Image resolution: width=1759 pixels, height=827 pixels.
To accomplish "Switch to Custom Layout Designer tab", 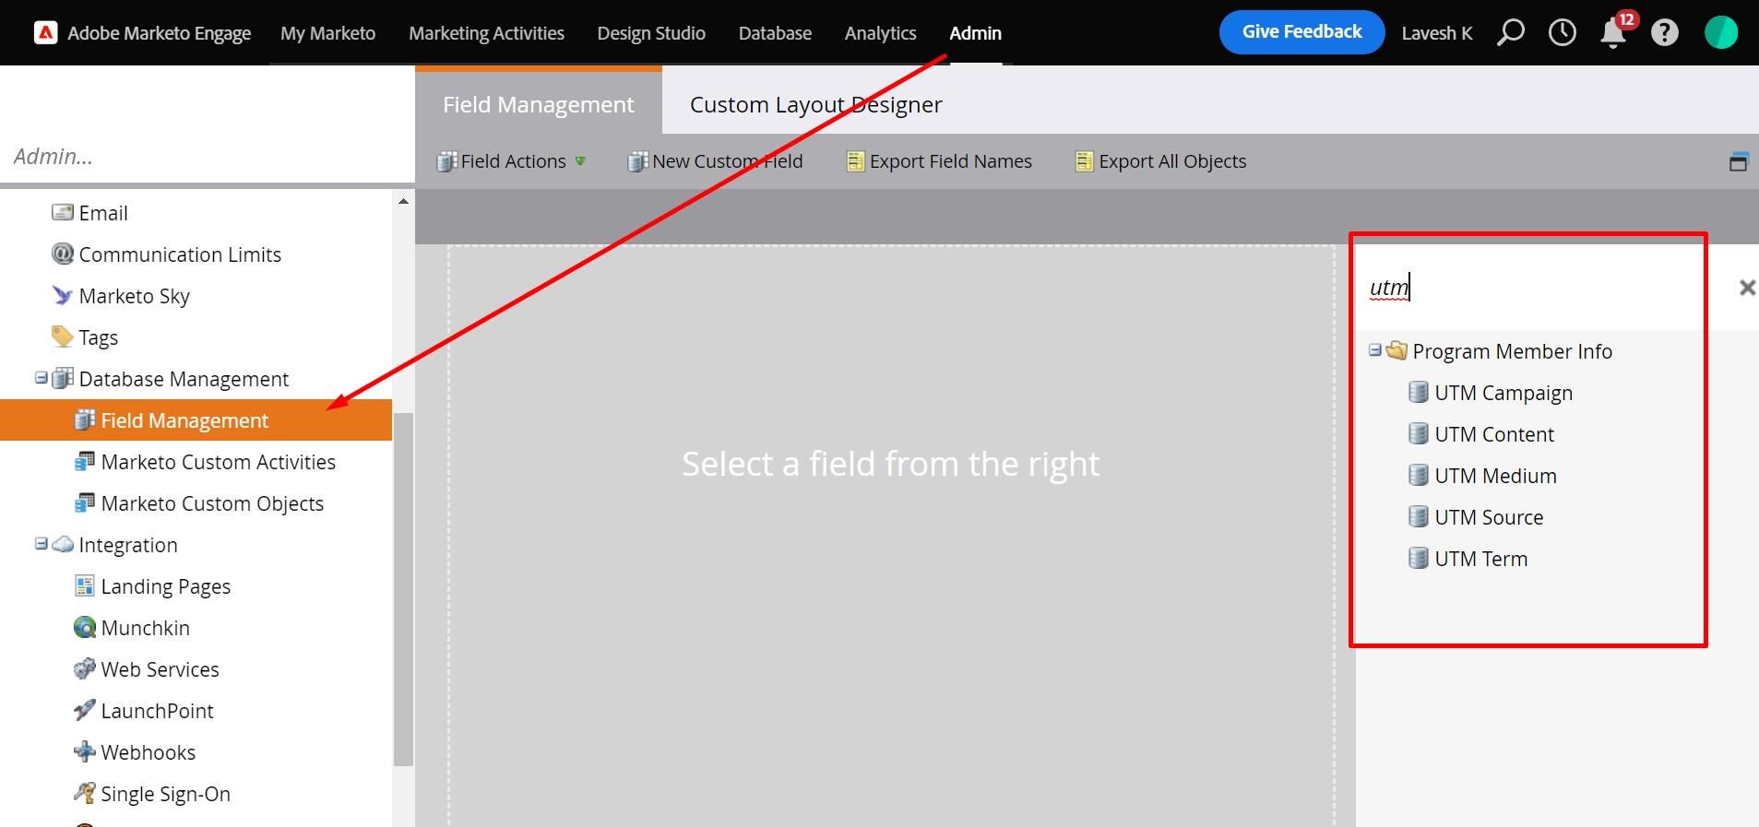I will [815, 104].
